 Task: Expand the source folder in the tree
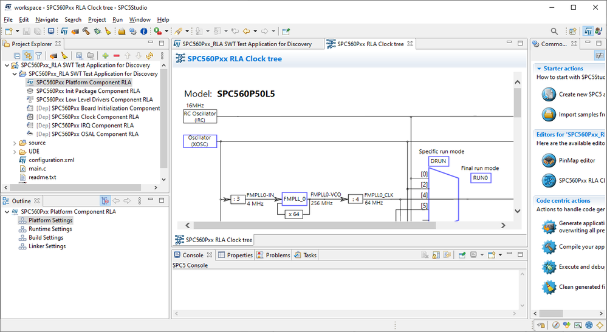click(15, 143)
